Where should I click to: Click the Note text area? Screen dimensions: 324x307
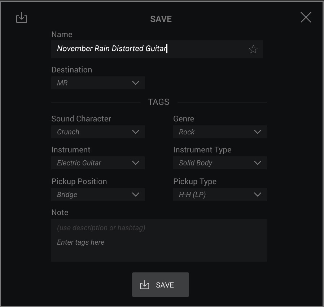[x=159, y=240]
